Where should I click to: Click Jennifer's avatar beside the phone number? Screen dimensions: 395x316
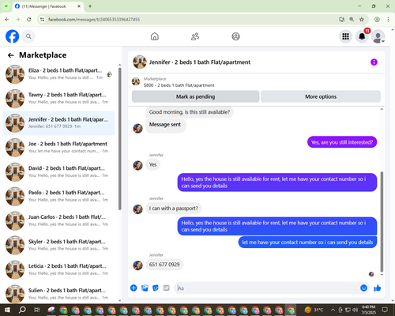137,265
